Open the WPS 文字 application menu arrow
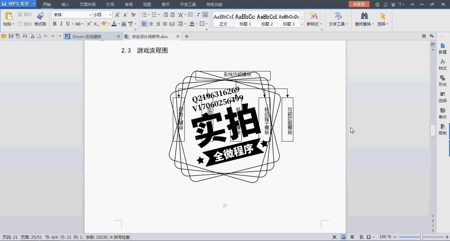This screenshot has width=450, height=241. tap(34, 4)
